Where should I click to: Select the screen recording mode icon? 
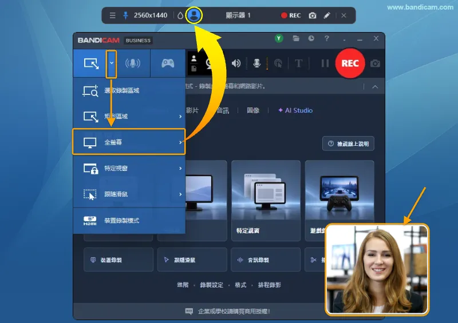pyautogui.click(x=92, y=63)
